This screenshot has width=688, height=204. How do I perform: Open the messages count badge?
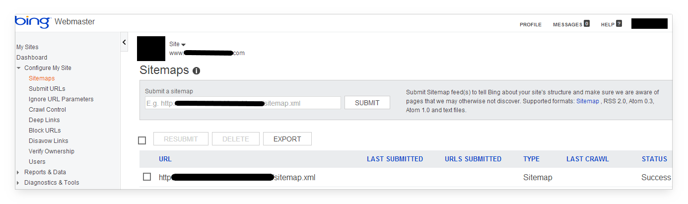point(587,23)
